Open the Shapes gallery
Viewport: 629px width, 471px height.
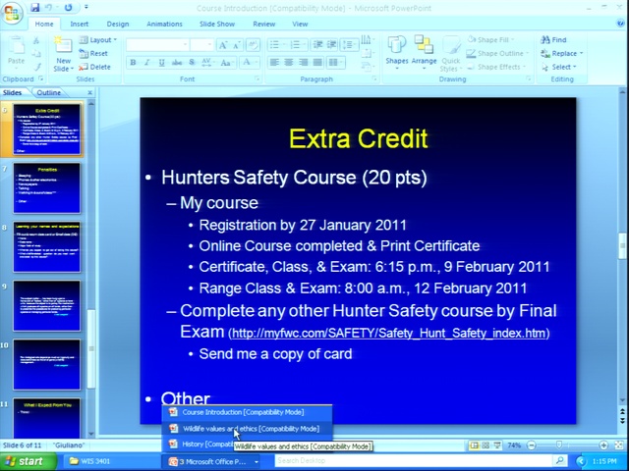pos(397,52)
